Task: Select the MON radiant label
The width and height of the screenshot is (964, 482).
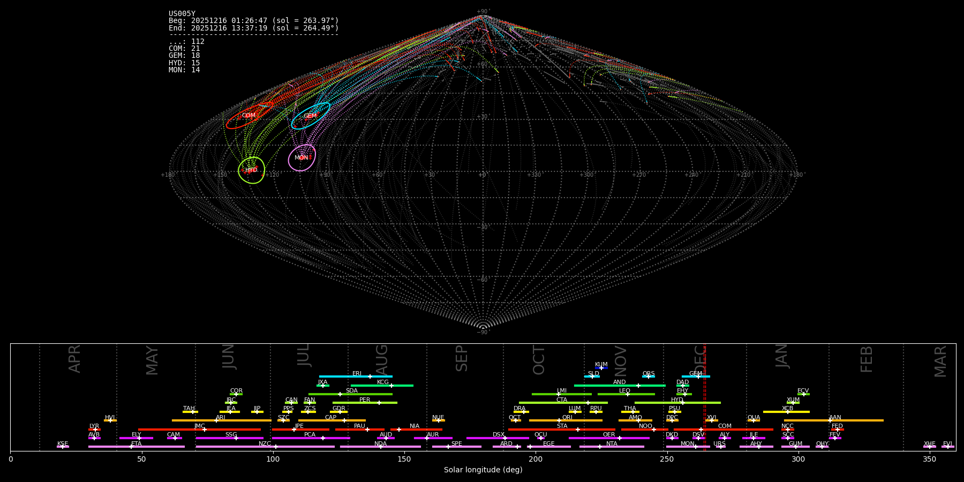Action: [x=301, y=158]
